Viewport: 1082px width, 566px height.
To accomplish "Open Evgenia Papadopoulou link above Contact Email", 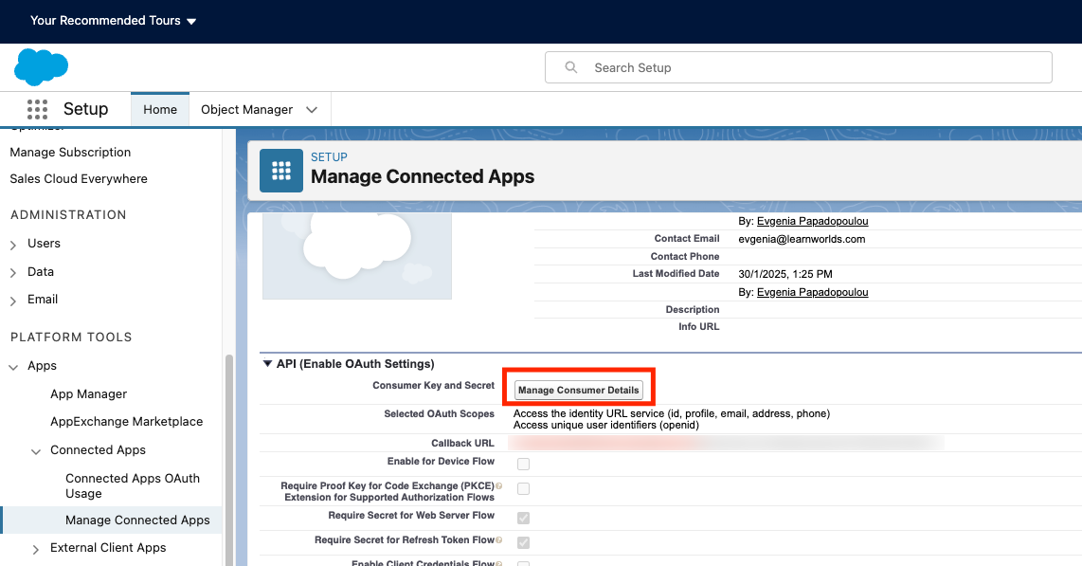I will [812, 221].
